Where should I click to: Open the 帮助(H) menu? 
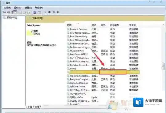39,8
